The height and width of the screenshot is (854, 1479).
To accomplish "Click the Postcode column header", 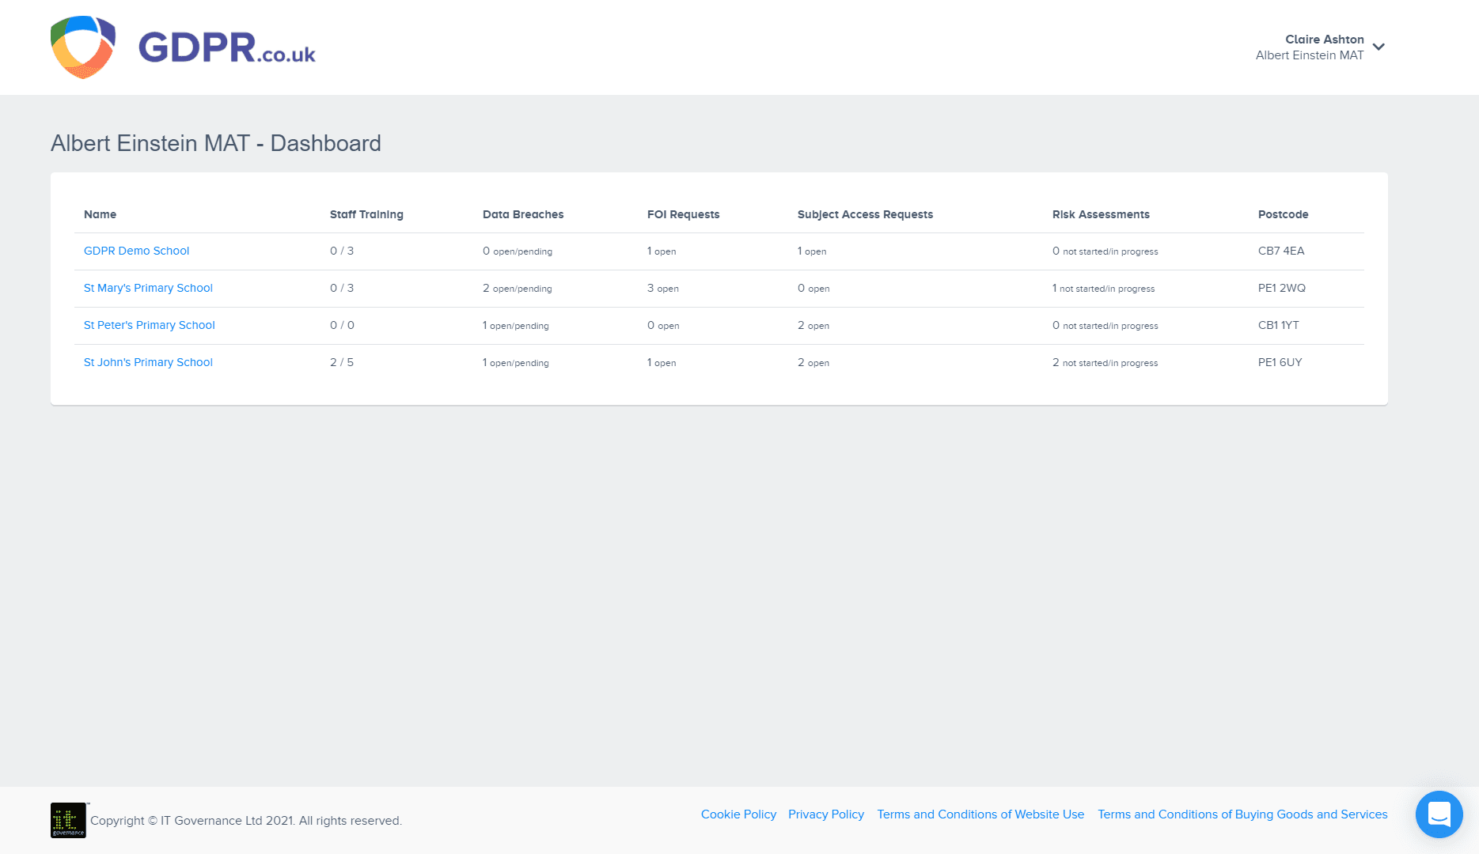I will (x=1283, y=214).
